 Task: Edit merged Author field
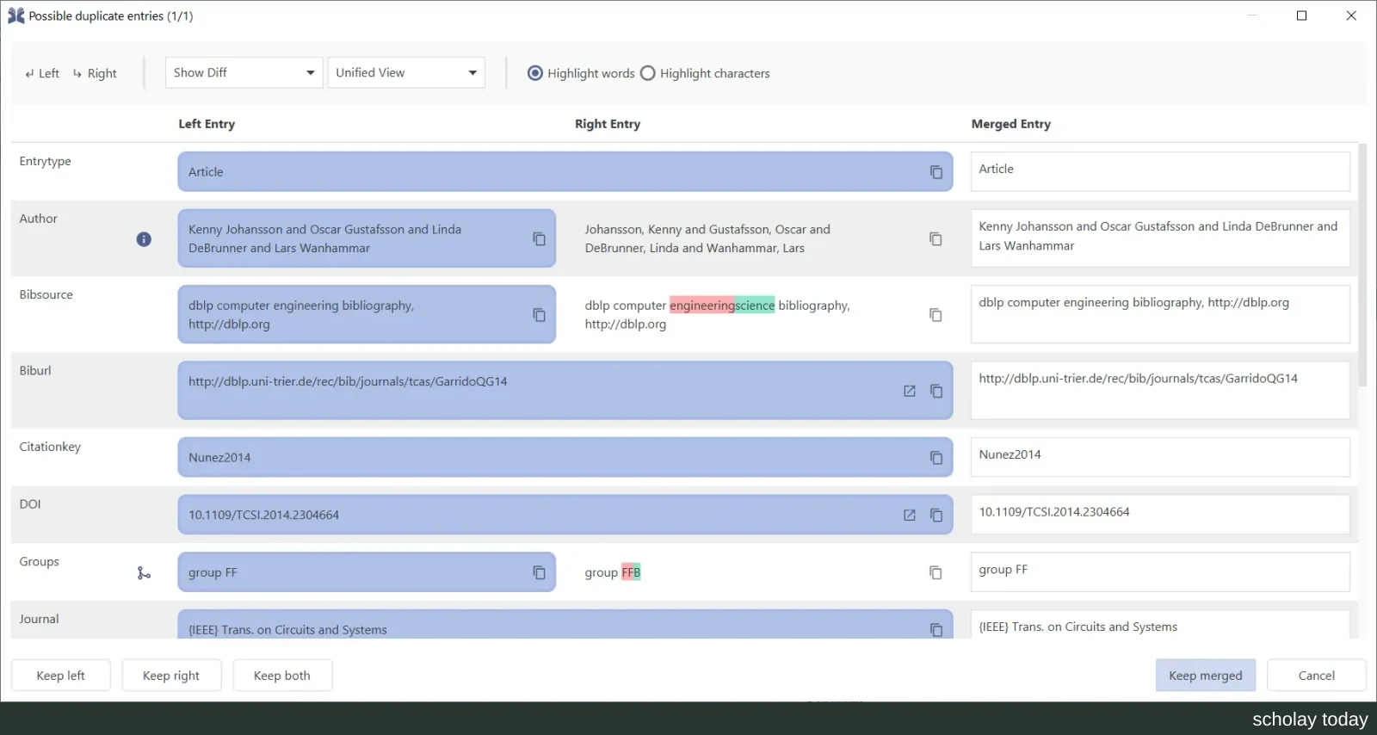[x=1160, y=238]
